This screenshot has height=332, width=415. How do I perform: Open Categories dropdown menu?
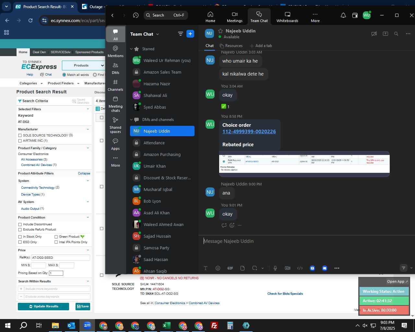31,83
